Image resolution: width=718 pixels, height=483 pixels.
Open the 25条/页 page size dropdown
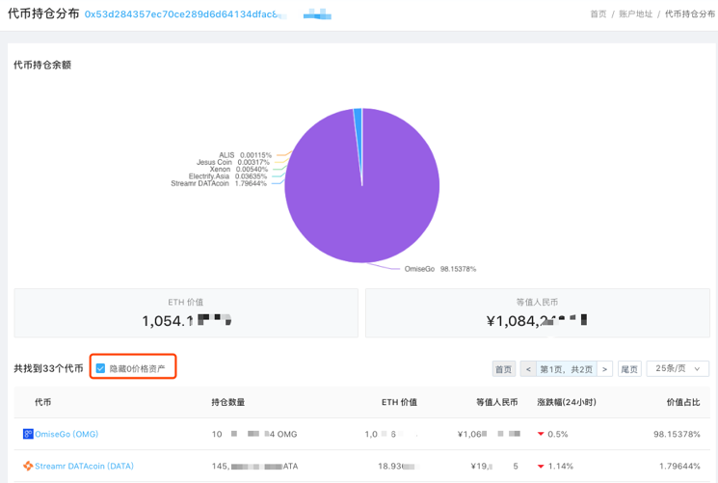tap(678, 368)
